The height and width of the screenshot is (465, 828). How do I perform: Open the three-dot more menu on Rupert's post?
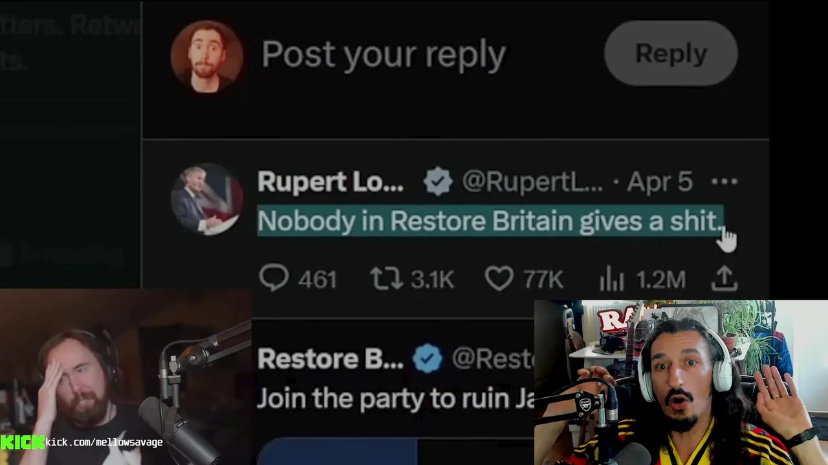pos(724,182)
